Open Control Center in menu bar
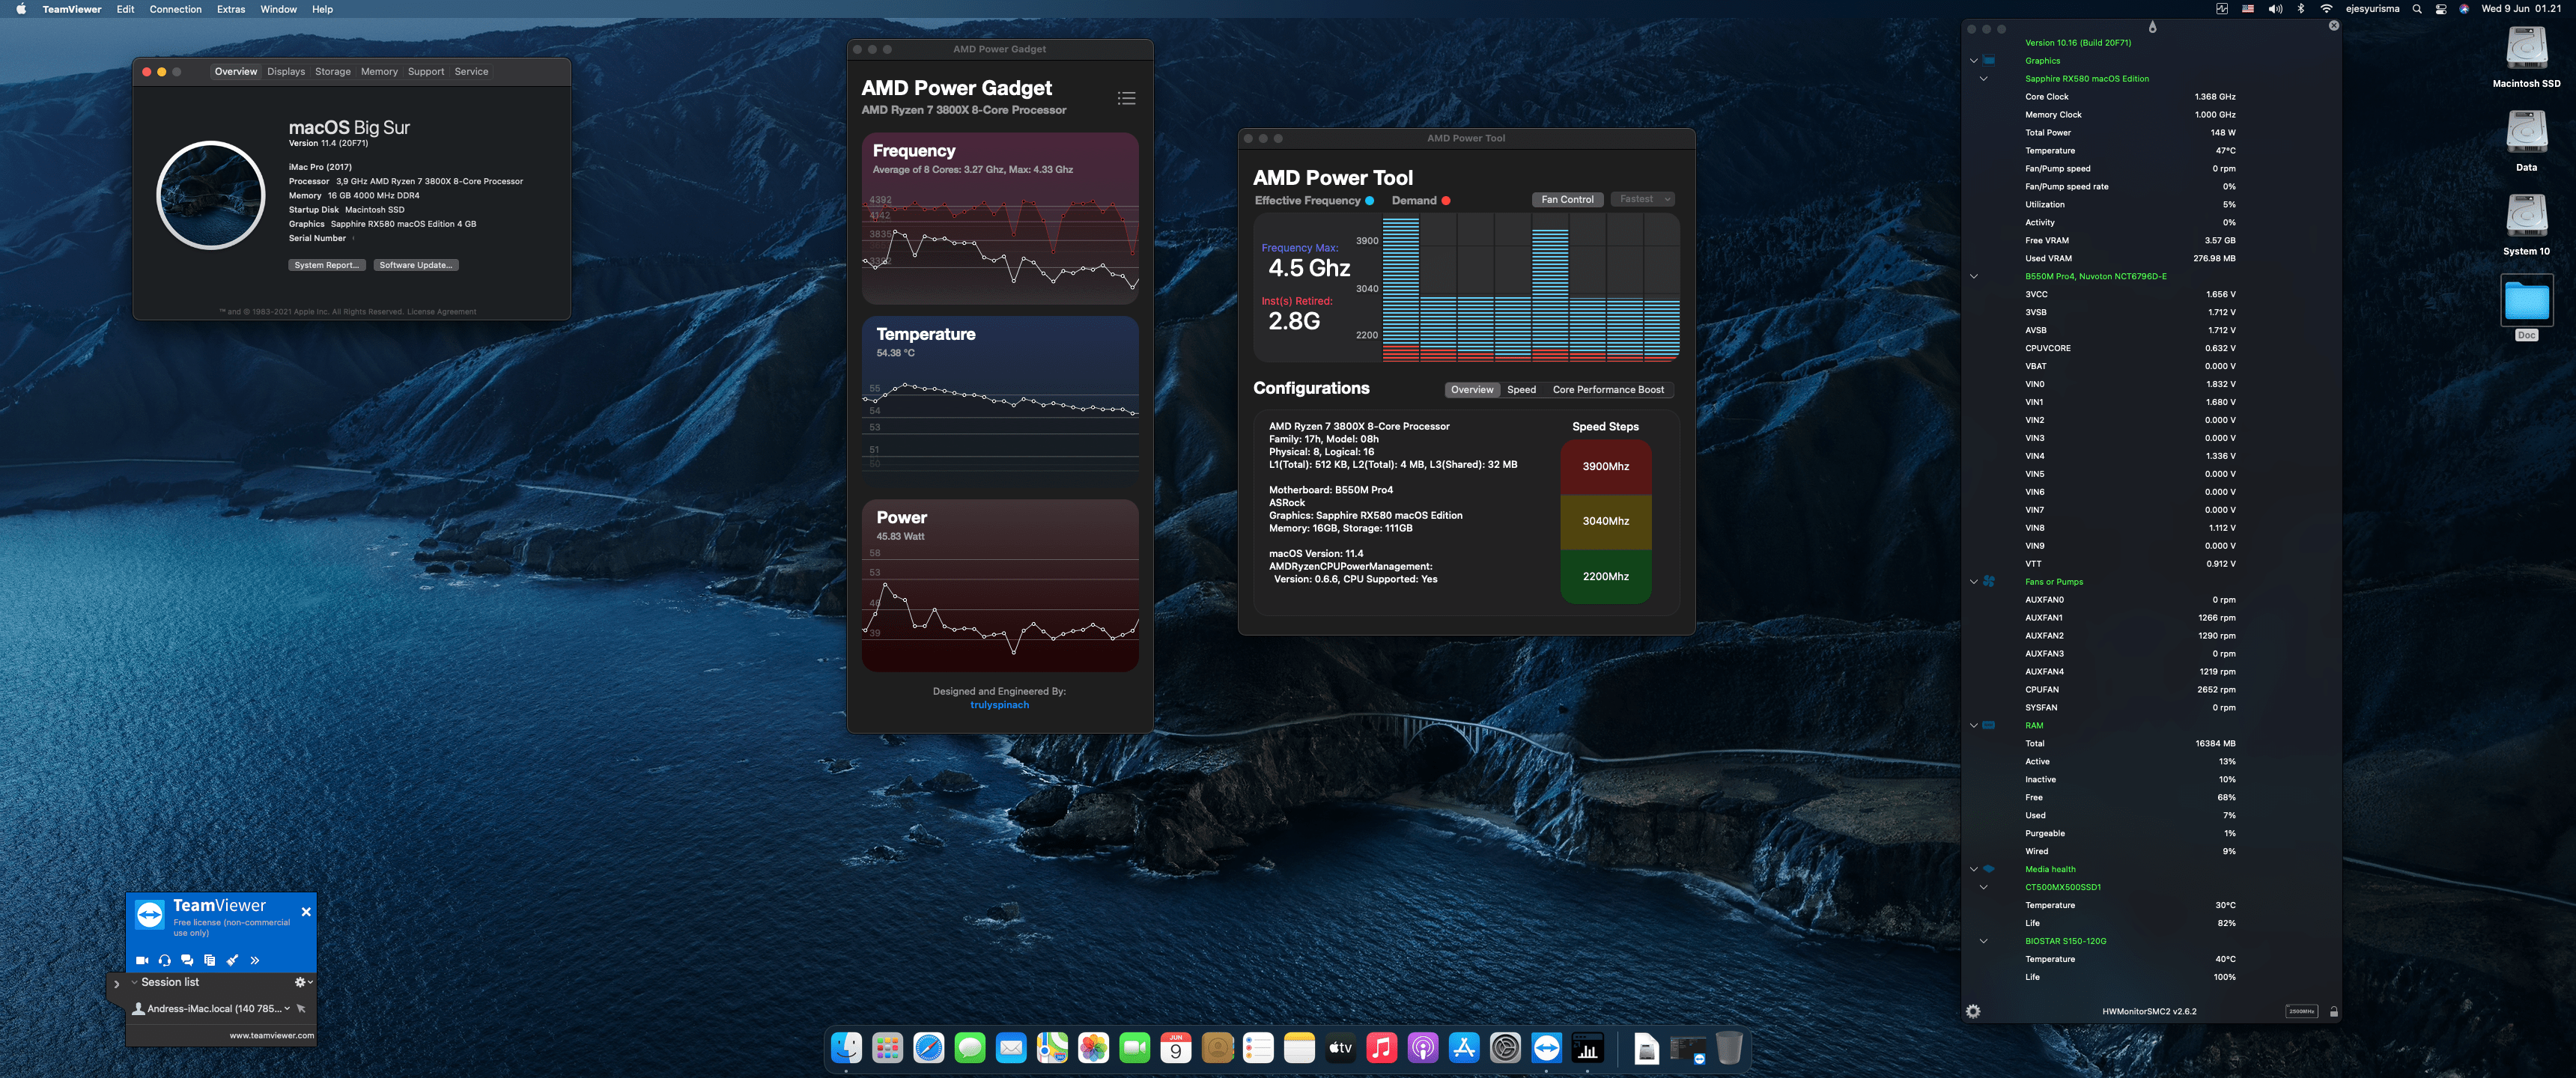The image size is (2576, 1078). click(2440, 9)
